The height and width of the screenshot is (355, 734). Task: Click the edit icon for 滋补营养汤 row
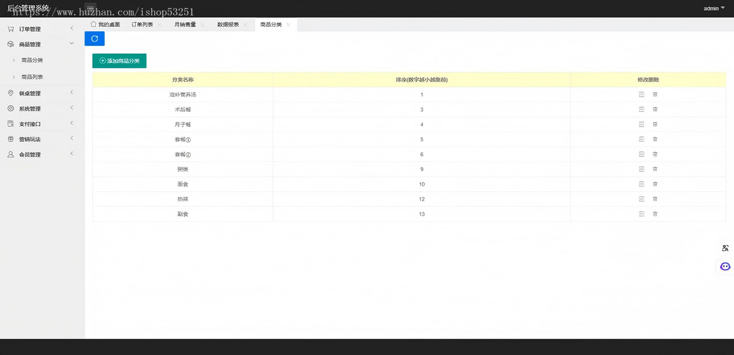point(642,94)
